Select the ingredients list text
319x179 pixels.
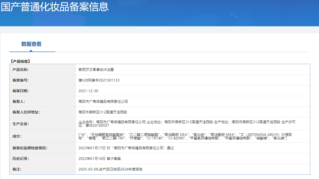click(185, 136)
